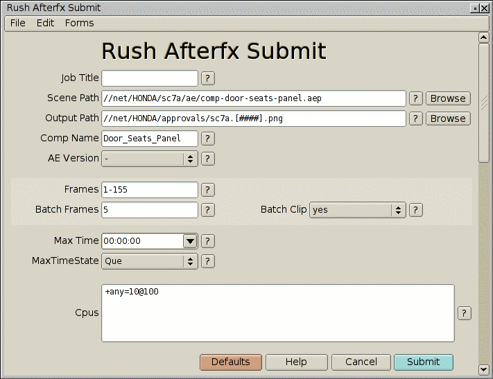The width and height of the screenshot is (493, 379).
Task: Open help for MaxTimeState option
Action: [208, 261]
